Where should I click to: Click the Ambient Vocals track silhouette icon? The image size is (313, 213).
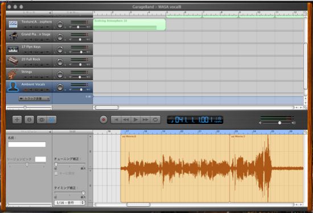tap(13, 87)
